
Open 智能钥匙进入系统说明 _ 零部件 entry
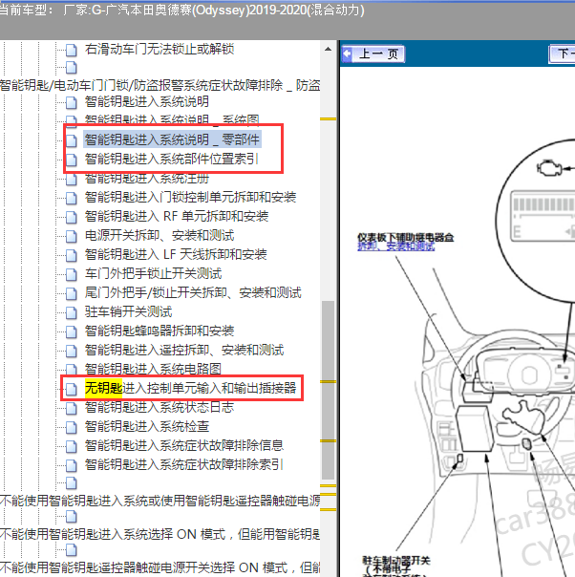tap(172, 139)
